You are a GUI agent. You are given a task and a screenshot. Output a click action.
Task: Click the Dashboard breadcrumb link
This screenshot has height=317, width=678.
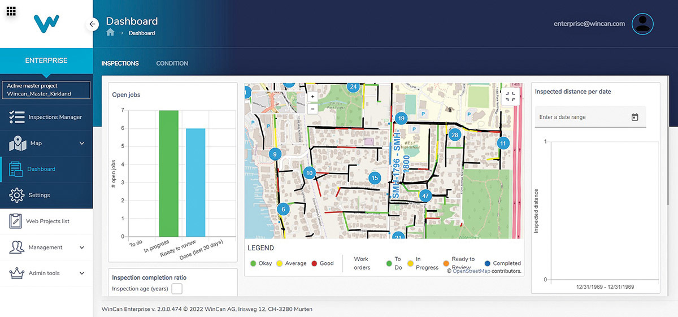click(x=142, y=33)
